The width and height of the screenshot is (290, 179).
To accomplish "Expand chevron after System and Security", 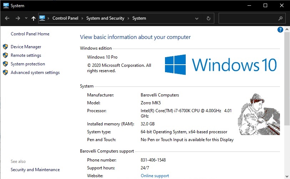I will [x=128, y=18].
